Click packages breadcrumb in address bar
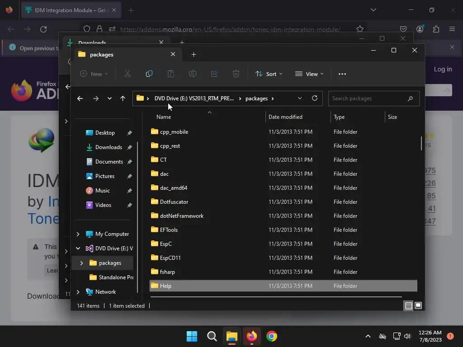This screenshot has height=347, width=463. pos(256,98)
